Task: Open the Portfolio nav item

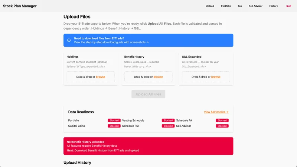Action: (226, 6)
